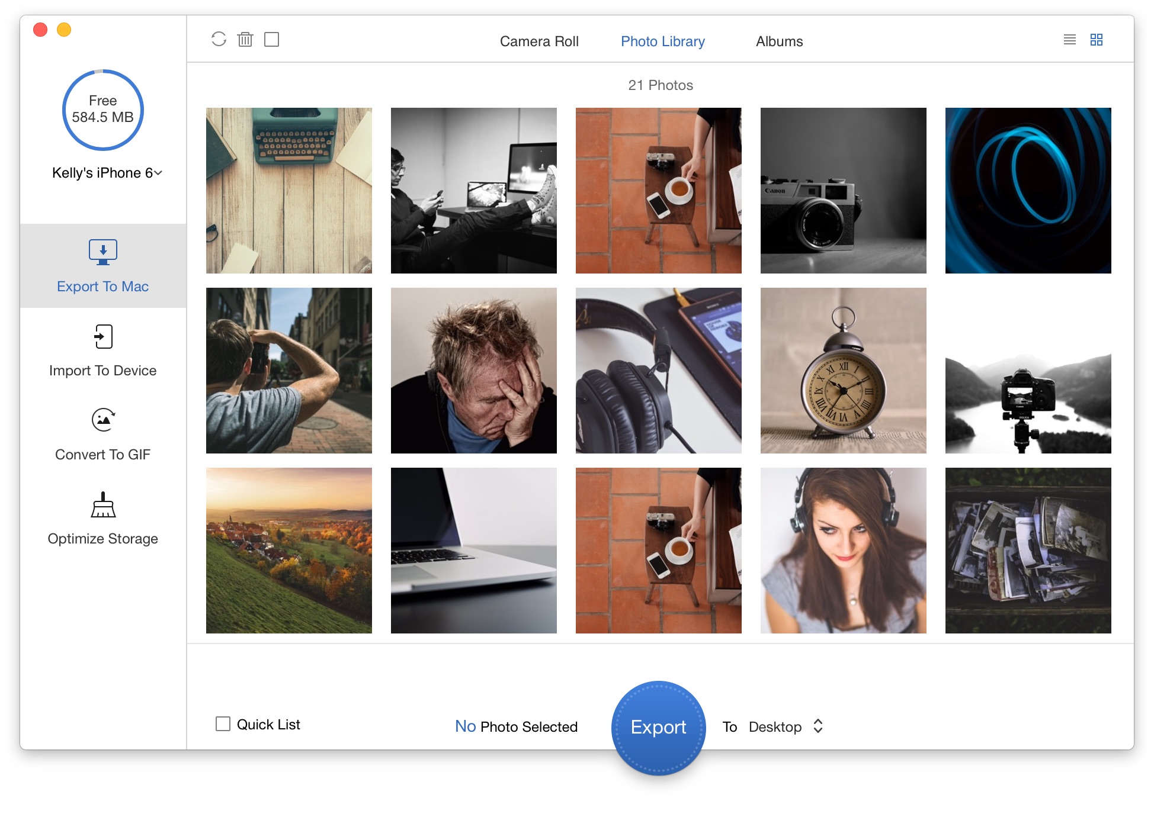This screenshot has height=817, width=1154.
Task: Click the Export To Mac icon
Action: click(103, 252)
